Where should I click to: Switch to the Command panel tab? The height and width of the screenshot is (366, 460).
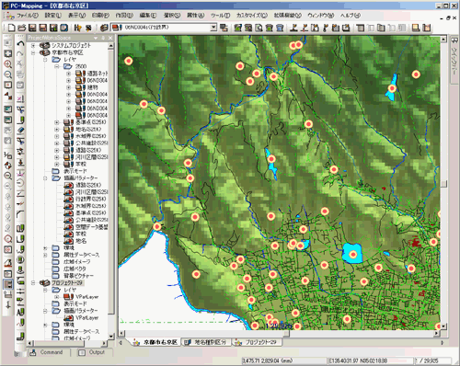46,352
